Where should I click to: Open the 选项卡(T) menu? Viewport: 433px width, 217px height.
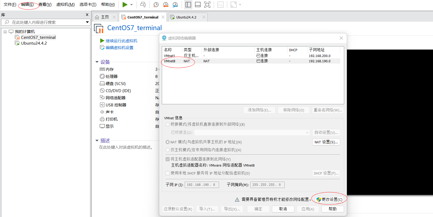[x=88, y=4]
